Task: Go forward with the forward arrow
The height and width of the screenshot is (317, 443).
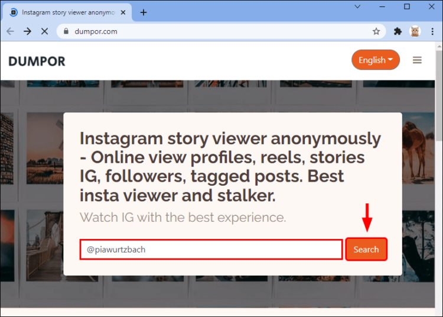Action: click(27, 31)
